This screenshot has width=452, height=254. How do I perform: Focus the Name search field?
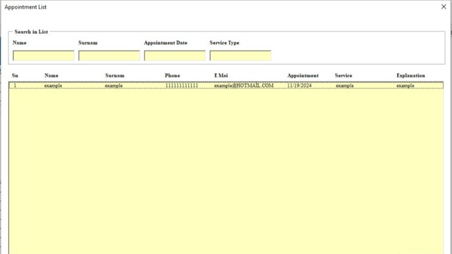[43, 55]
